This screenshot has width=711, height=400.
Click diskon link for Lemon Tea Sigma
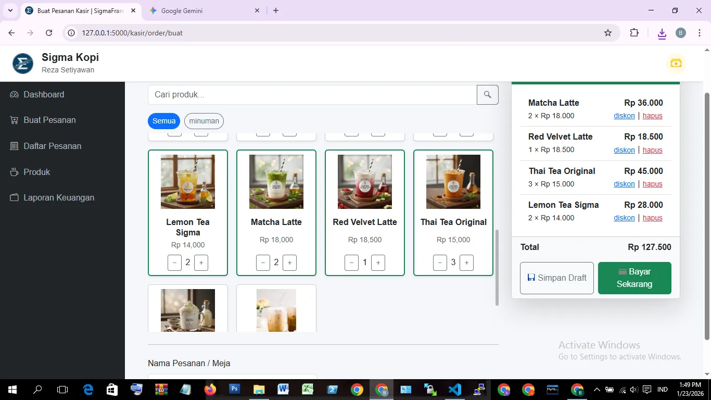(x=624, y=218)
